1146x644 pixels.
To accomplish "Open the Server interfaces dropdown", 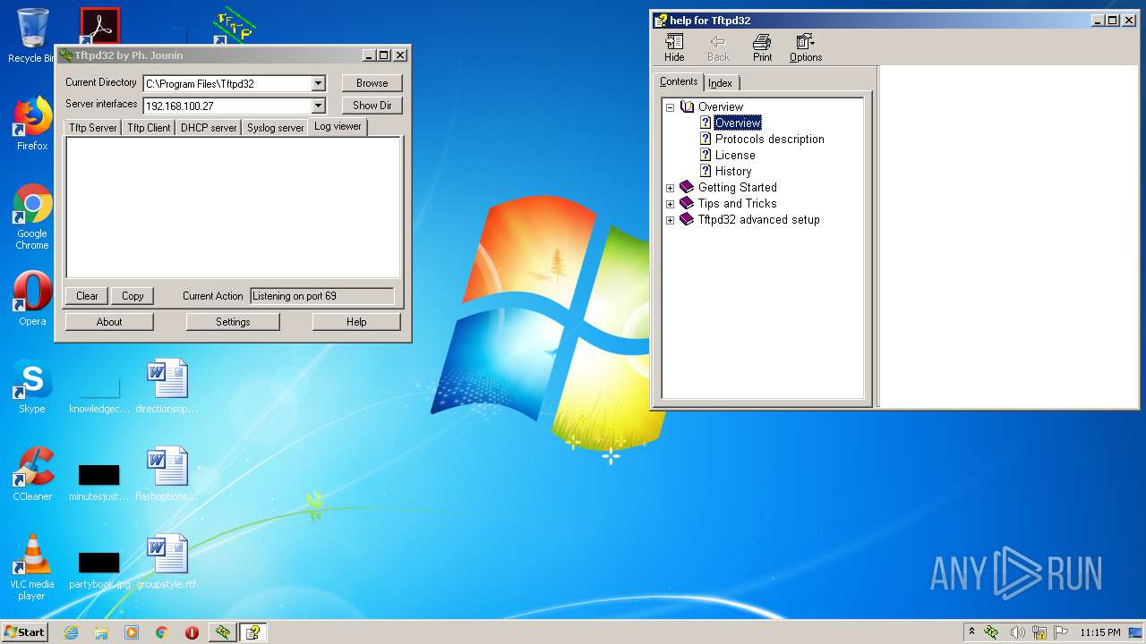I will 318,106.
